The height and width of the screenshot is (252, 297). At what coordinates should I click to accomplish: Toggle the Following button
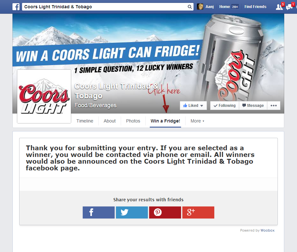[225, 106]
